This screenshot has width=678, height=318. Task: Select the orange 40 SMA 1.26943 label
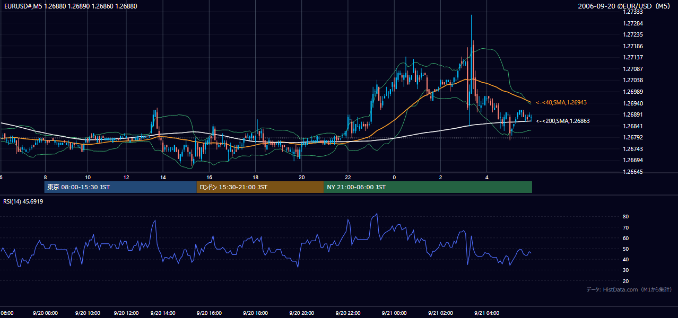[561, 102]
